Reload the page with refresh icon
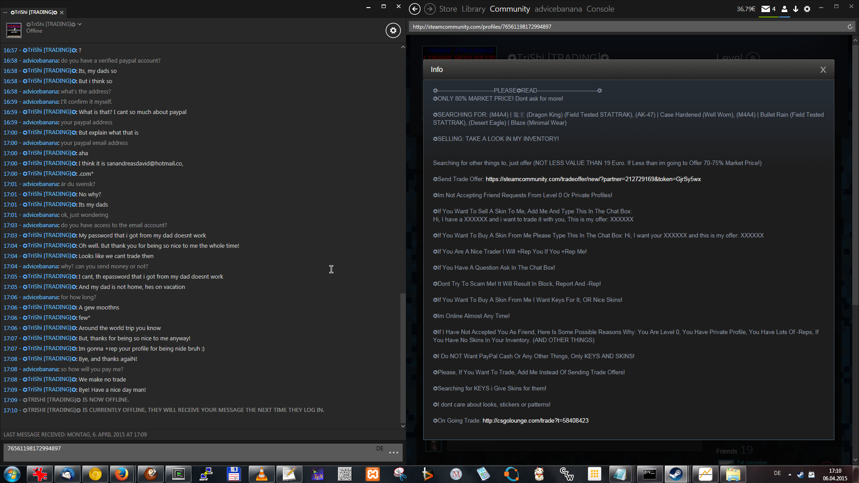This screenshot has height=483, width=859. 850,27
